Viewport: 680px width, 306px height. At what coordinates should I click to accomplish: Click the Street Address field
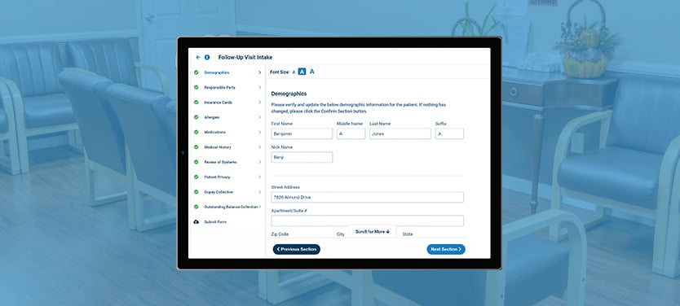click(x=368, y=198)
